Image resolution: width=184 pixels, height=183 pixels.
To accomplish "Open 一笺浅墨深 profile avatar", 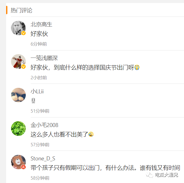I will tap(18, 62).
